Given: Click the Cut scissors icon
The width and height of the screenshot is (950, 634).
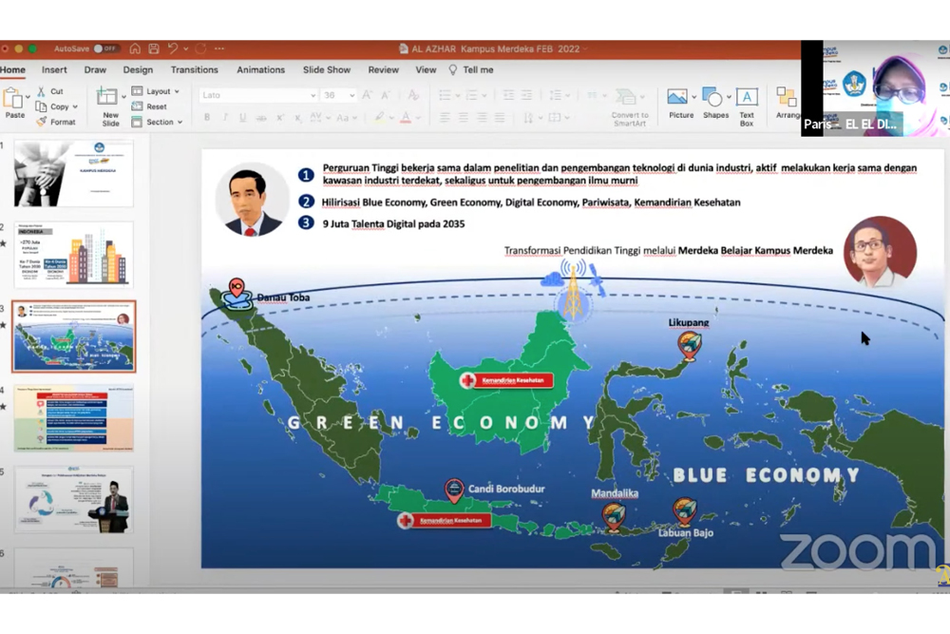Looking at the screenshot, I should click(x=42, y=91).
